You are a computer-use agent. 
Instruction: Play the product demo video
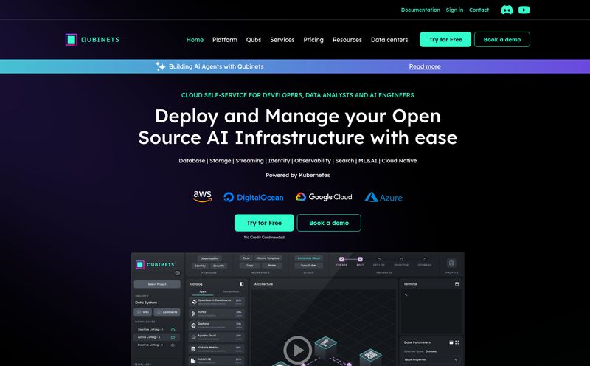pyautogui.click(x=297, y=350)
